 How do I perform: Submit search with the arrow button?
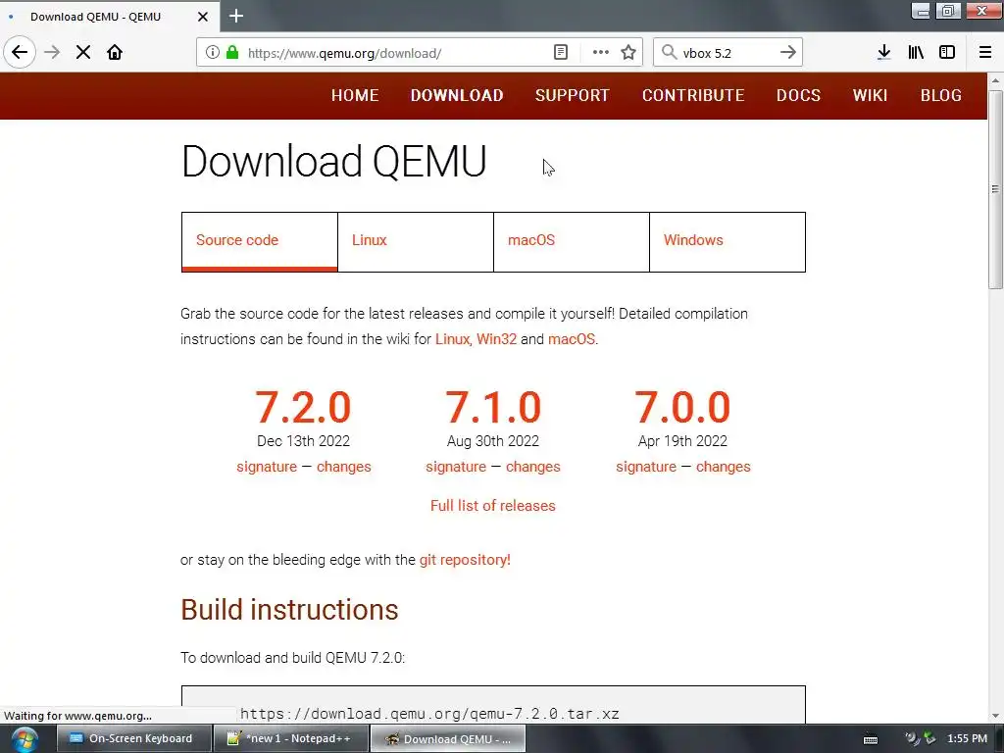tap(788, 53)
